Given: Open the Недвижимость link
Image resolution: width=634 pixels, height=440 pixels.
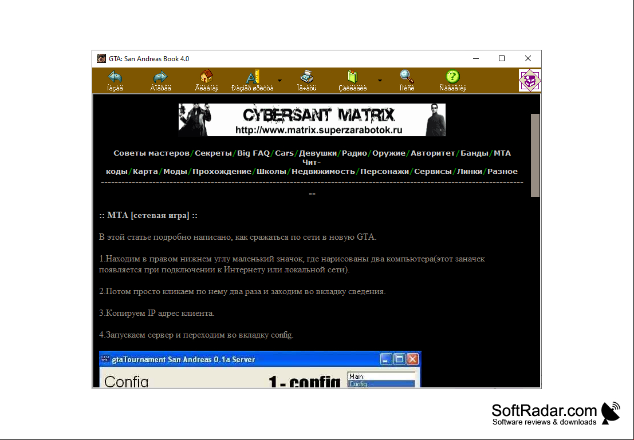Looking at the screenshot, I should point(323,171).
